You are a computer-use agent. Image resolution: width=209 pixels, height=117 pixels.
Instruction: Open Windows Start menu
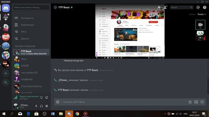(x=4, y=114)
